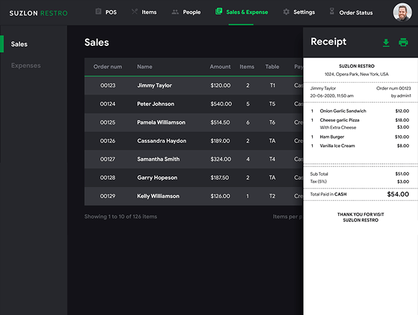This screenshot has width=418, height=315.
Task: Click the $514.50 amount cell
Action: click(x=220, y=122)
